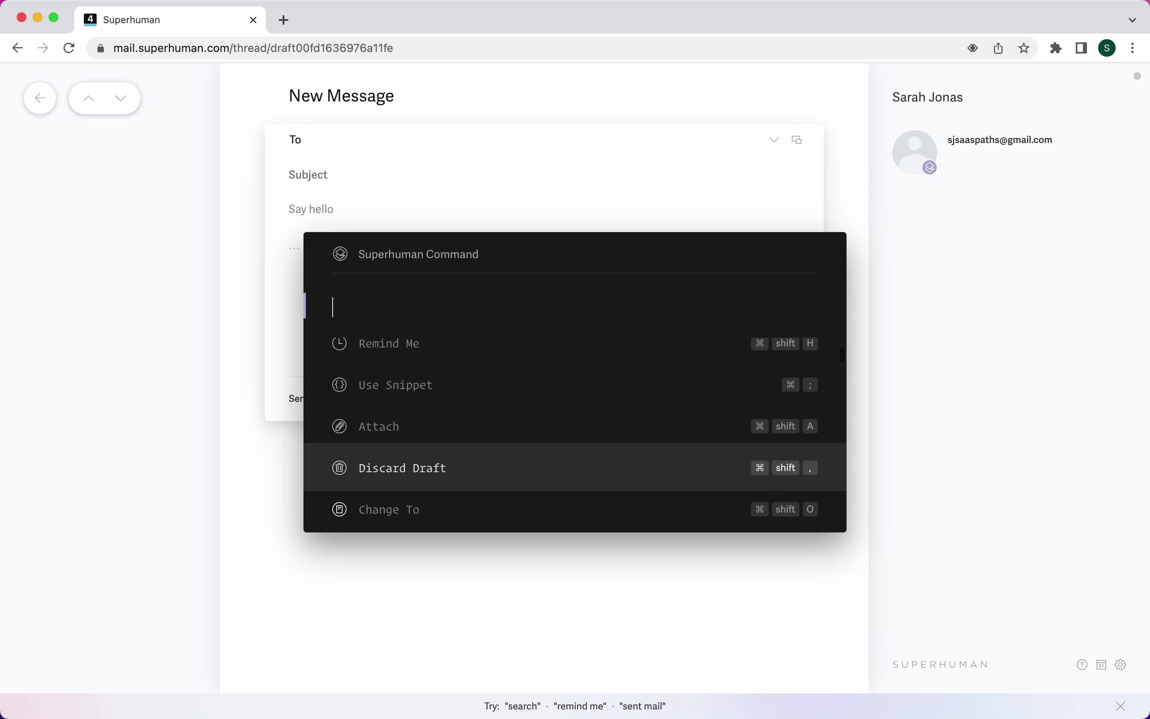
Task: Pop out the compose window
Action: click(797, 140)
